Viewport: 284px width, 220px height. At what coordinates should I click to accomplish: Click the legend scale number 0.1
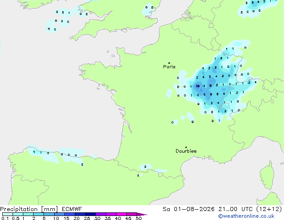[x=5, y=218]
